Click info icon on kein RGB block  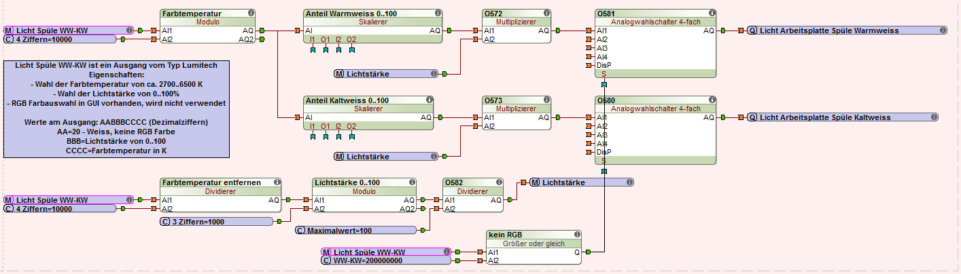coord(576,234)
